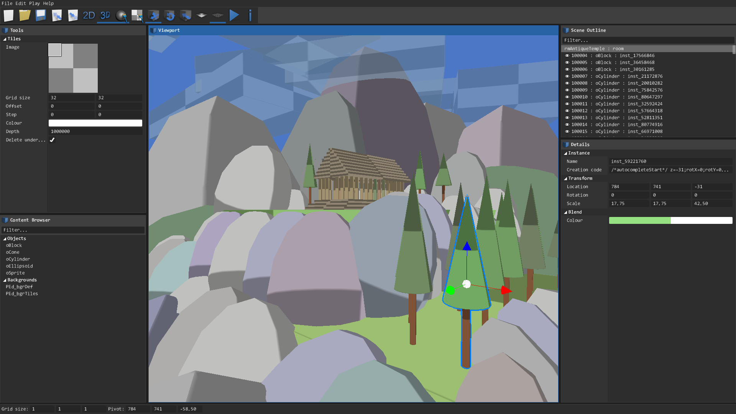Activate the rotate gizmo tool

tap(169, 15)
